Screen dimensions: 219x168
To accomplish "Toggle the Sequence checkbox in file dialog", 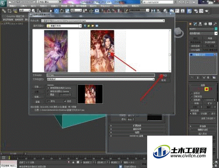I will (49, 101).
